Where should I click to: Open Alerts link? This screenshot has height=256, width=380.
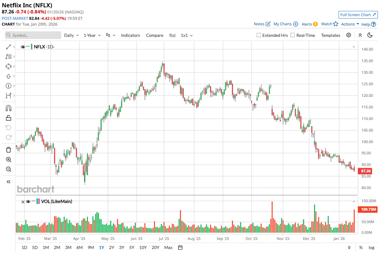coord(309,24)
